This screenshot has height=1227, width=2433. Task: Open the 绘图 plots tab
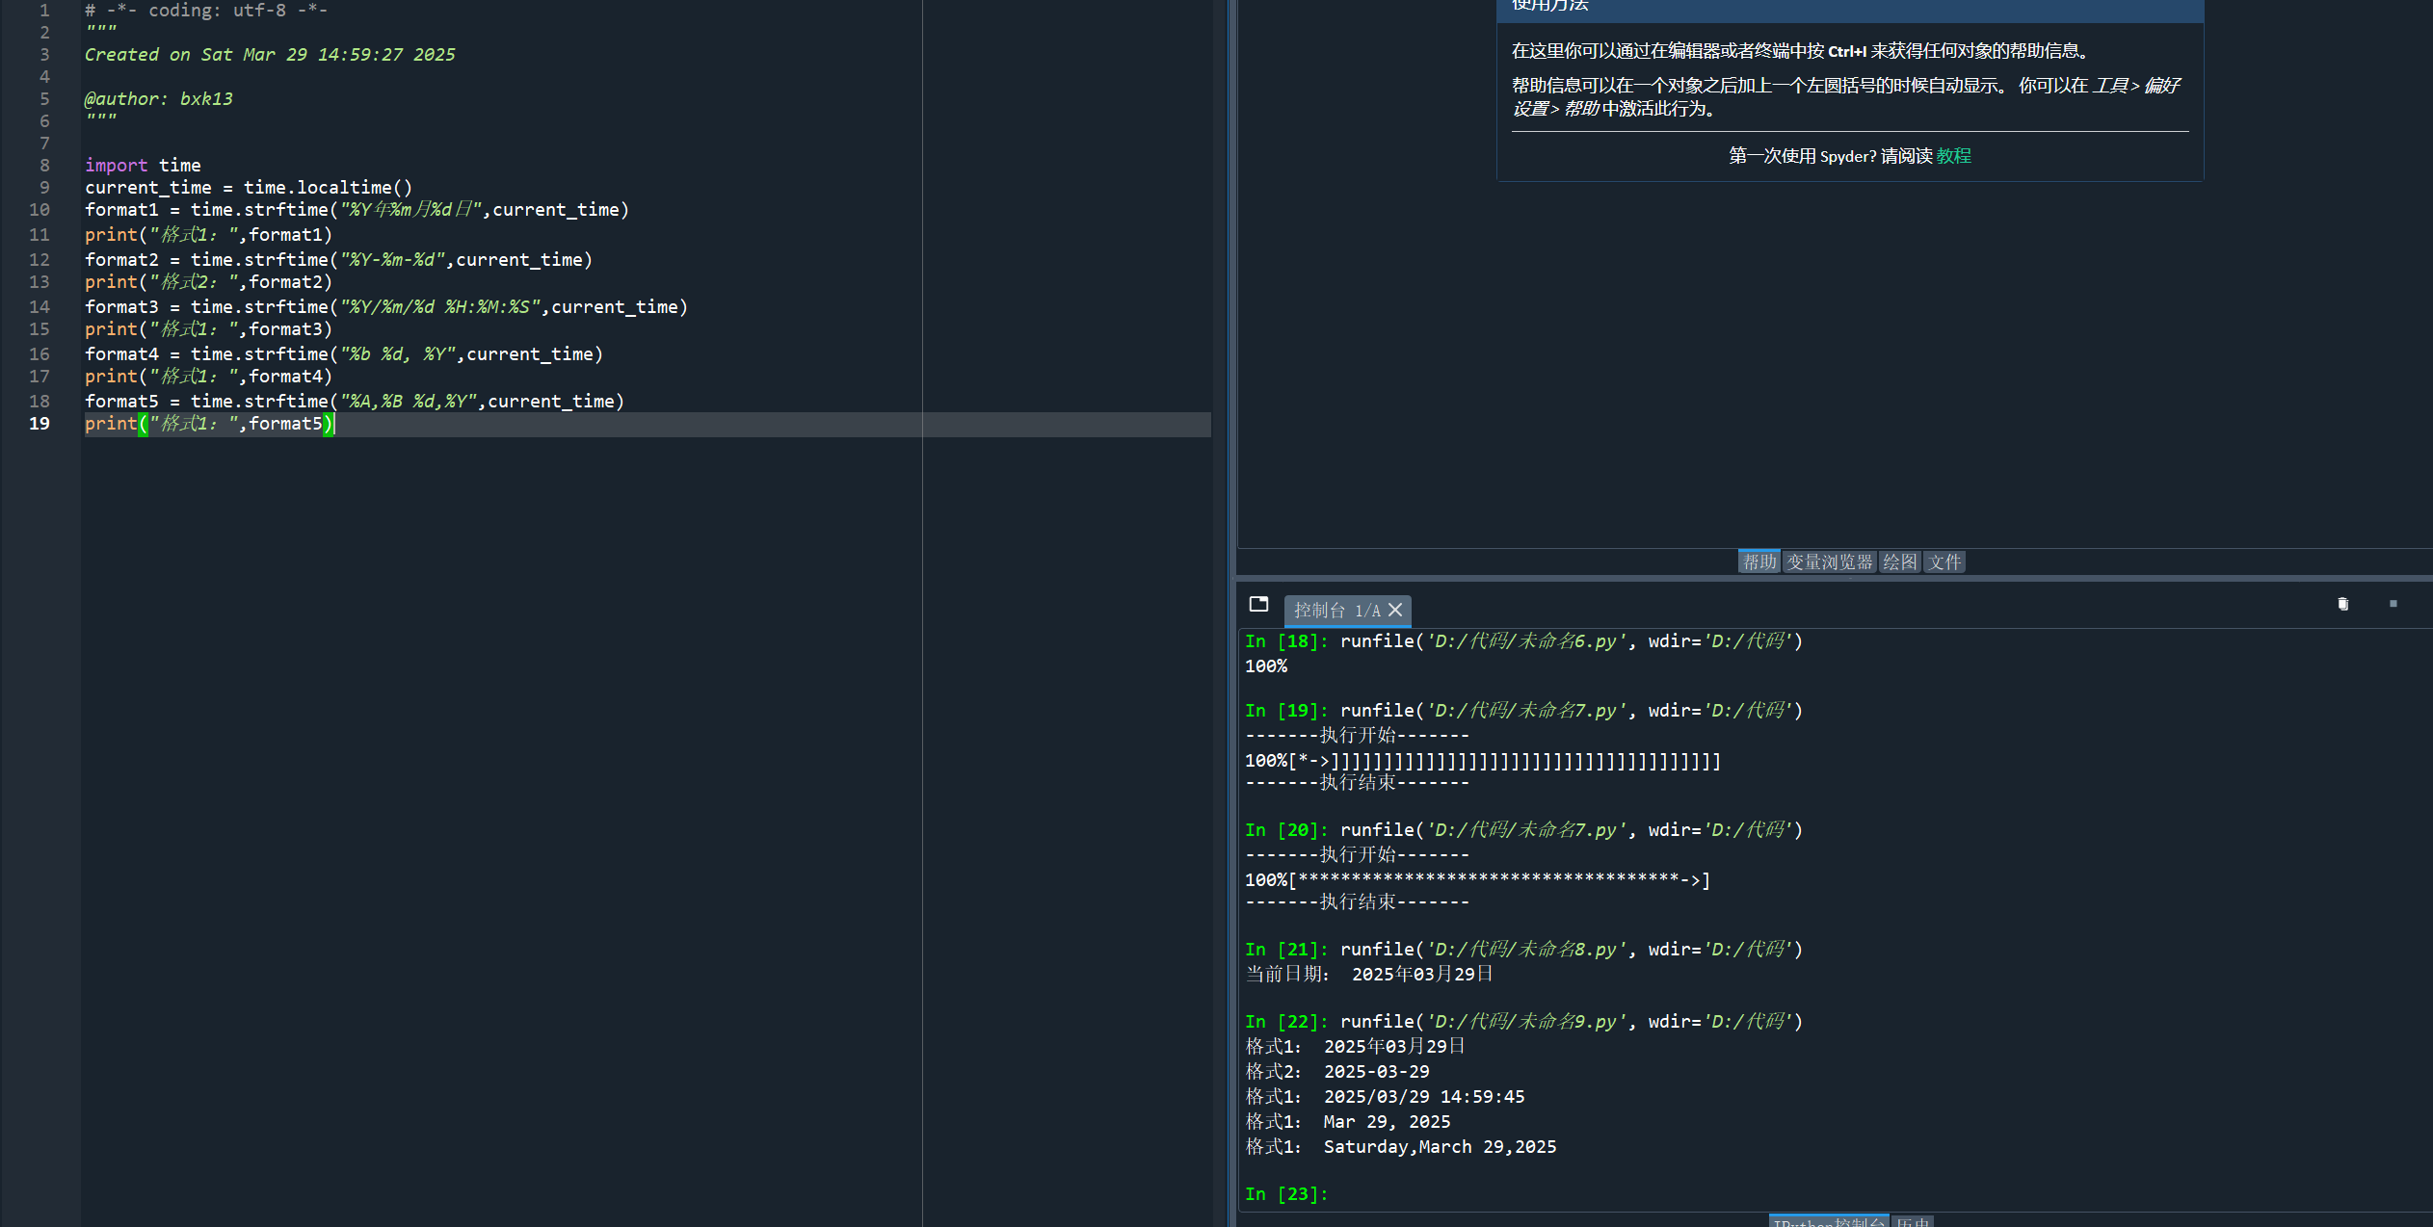(1899, 561)
